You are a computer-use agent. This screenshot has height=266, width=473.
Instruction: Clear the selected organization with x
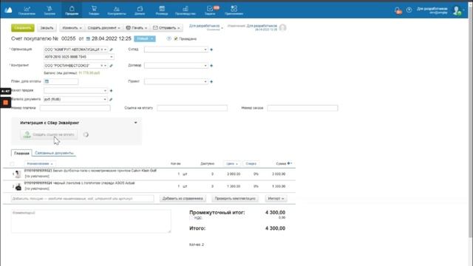(102, 50)
